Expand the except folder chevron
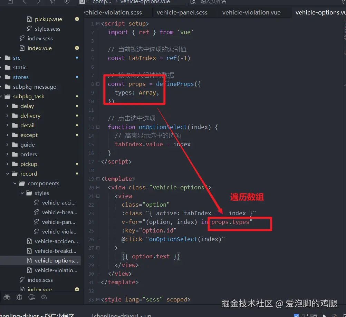The height and width of the screenshot is (317, 346). 7,135
